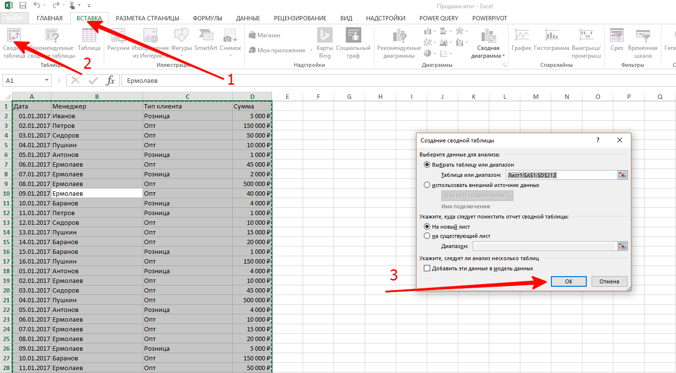Collapse dialog via table range selector icon
The width and height of the screenshot is (676, 373).
[x=622, y=175]
